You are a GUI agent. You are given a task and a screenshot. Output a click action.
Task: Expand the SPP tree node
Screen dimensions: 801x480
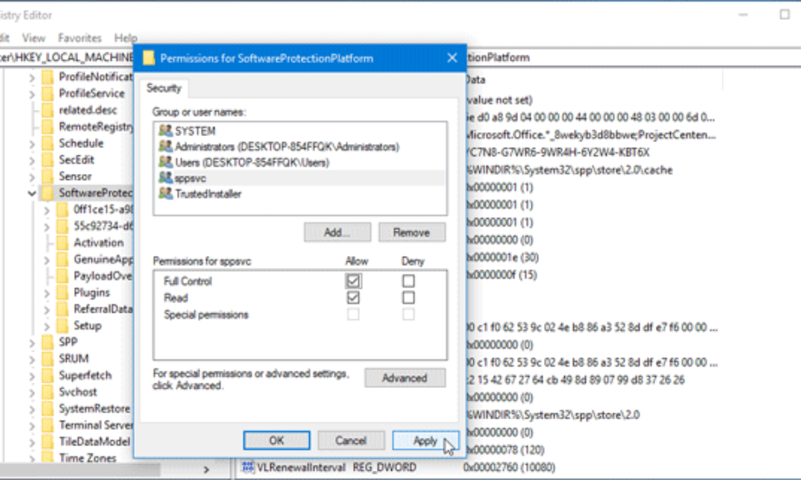[31, 342]
